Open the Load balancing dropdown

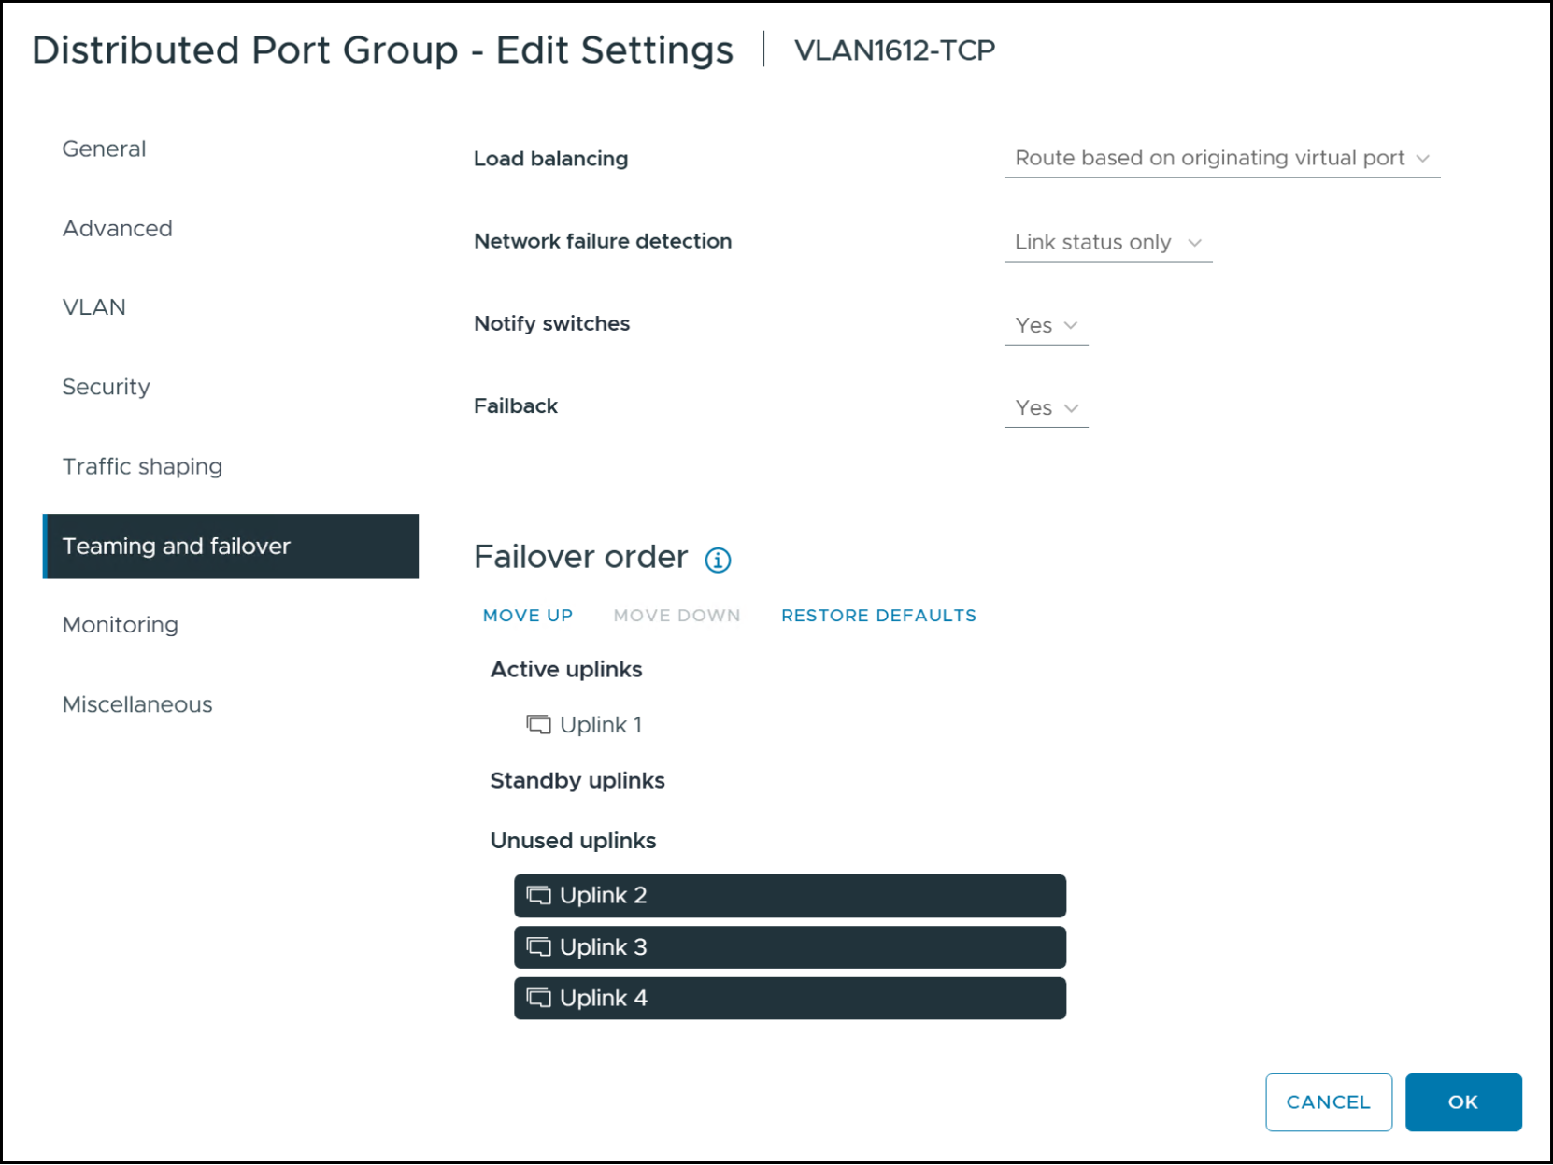coord(1222,159)
